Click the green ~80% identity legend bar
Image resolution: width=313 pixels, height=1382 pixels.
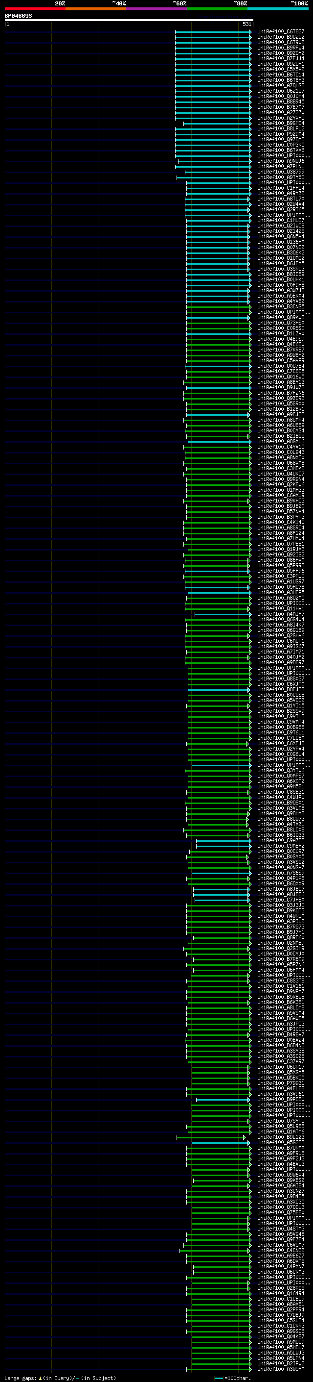(x=217, y=9)
